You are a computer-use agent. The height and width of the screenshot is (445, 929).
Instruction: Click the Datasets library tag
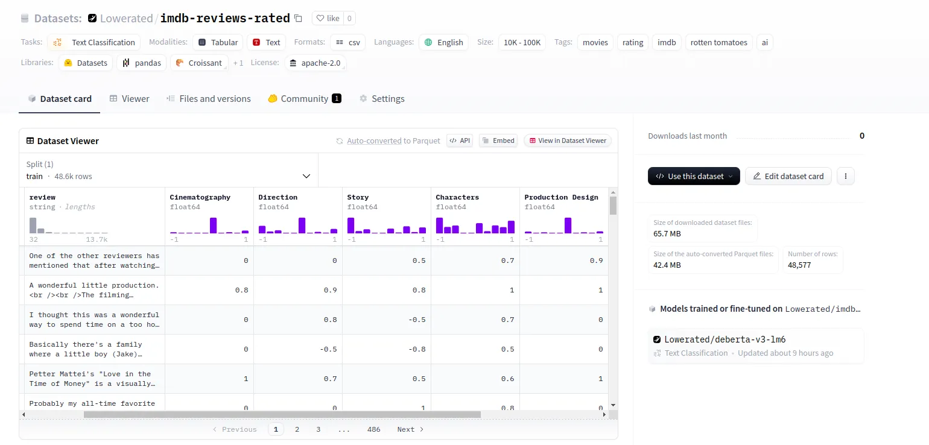point(86,63)
